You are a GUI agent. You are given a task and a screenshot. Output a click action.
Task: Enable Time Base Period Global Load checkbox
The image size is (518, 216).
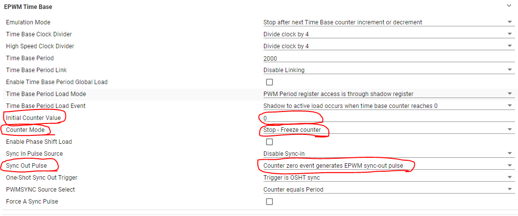pos(269,82)
